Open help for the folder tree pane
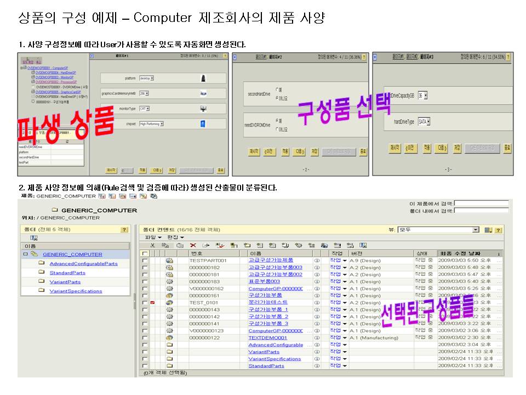 (124, 230)
